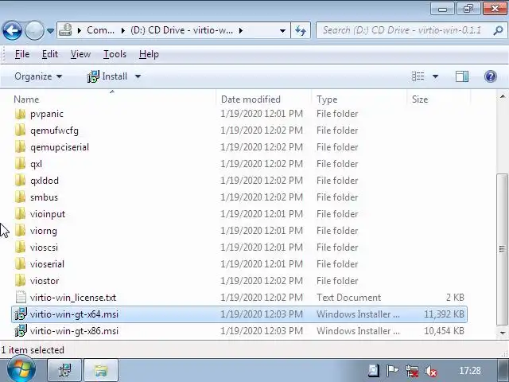Open recent pages dropdown arrow
The width and height of the screenshot is (509, 382).
(50, 31)
